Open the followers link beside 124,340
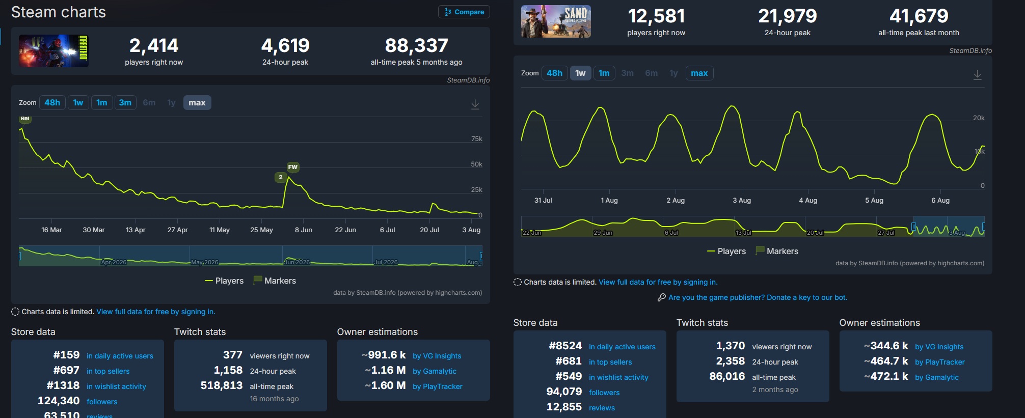1025x418 pixels. 102,402
